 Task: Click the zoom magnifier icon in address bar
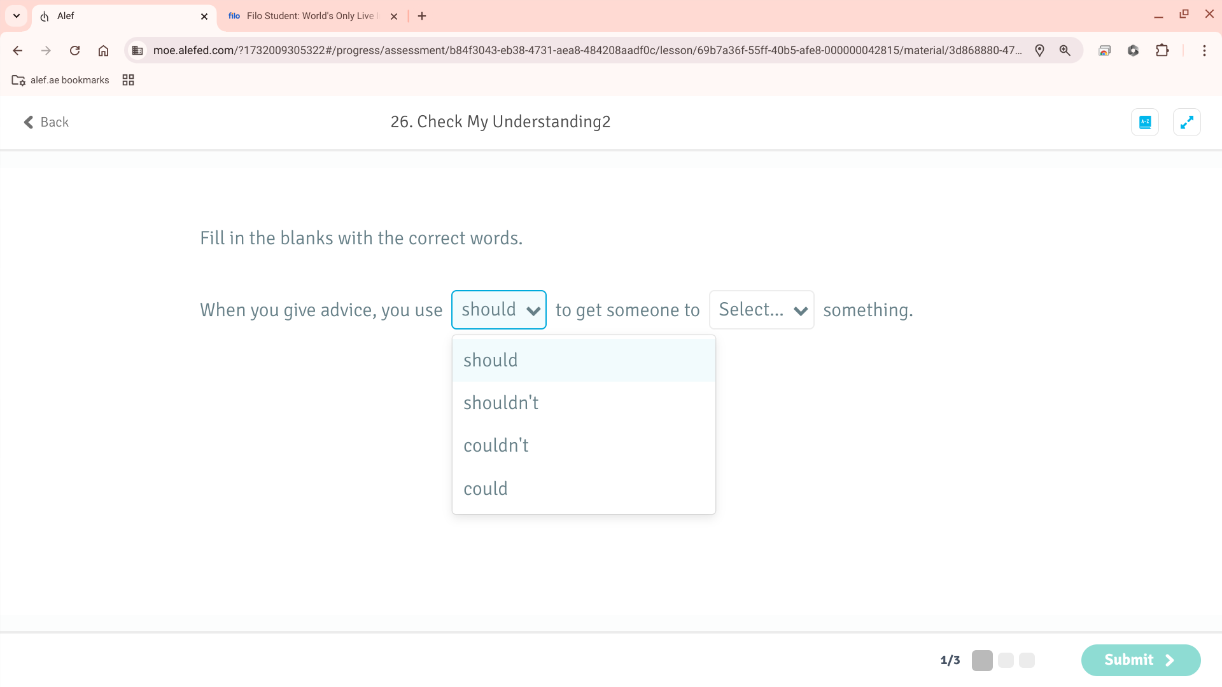click(x=1065, y=50)
